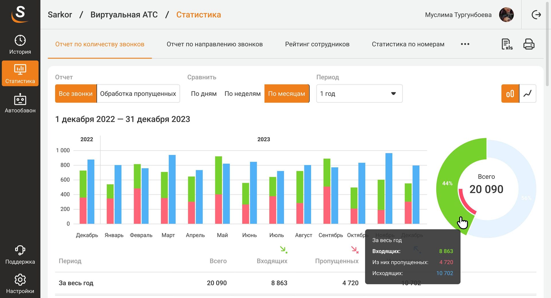Click tooltip Исходящих value 10 702
This screenshot has height=298, width=551.
(x=445, y=273)
